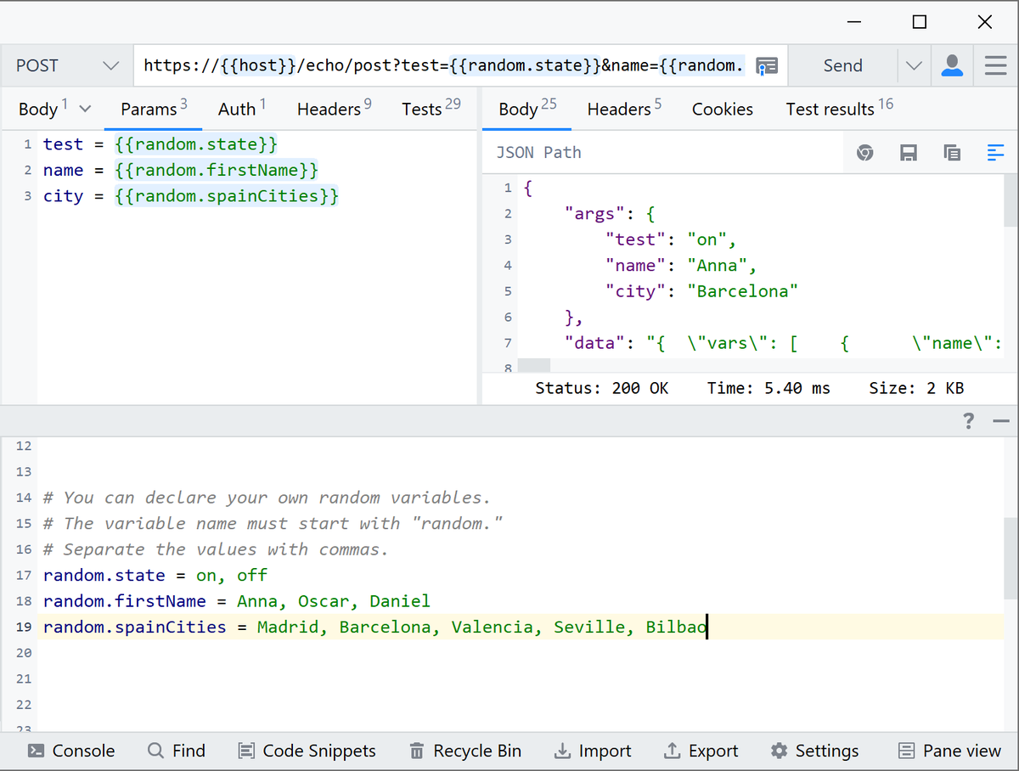Click the response "args" key

[x=594, y=213]
